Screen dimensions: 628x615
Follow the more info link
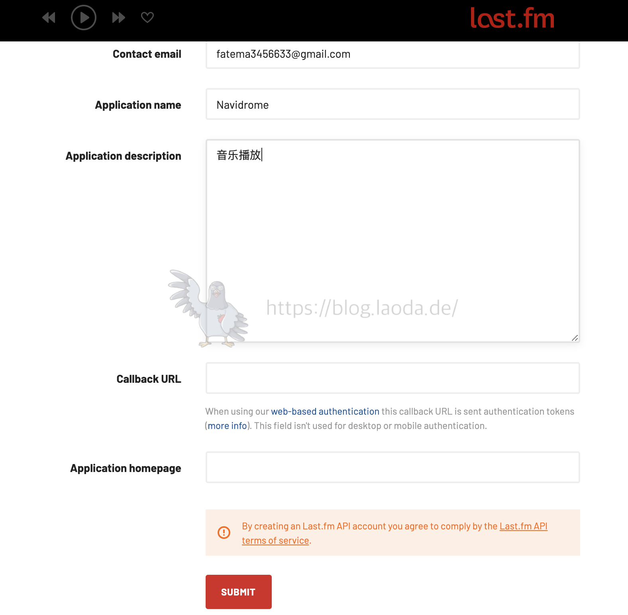(227, 426)
